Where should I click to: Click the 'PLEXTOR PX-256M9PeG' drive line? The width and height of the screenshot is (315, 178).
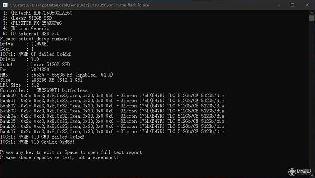click(32, 23)
